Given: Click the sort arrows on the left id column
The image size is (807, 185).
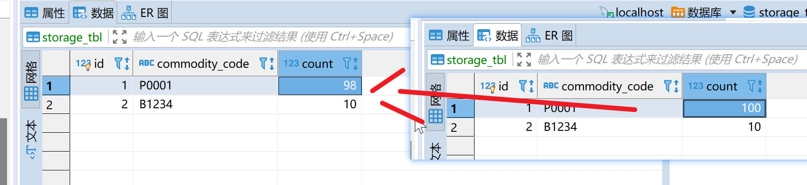Looking at the screenshot, I should pyautogui.click(x=127, y=64).
